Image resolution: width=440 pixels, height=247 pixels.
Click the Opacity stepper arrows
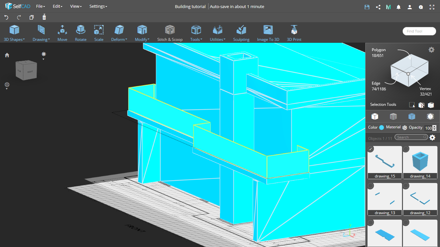(435, 128)
